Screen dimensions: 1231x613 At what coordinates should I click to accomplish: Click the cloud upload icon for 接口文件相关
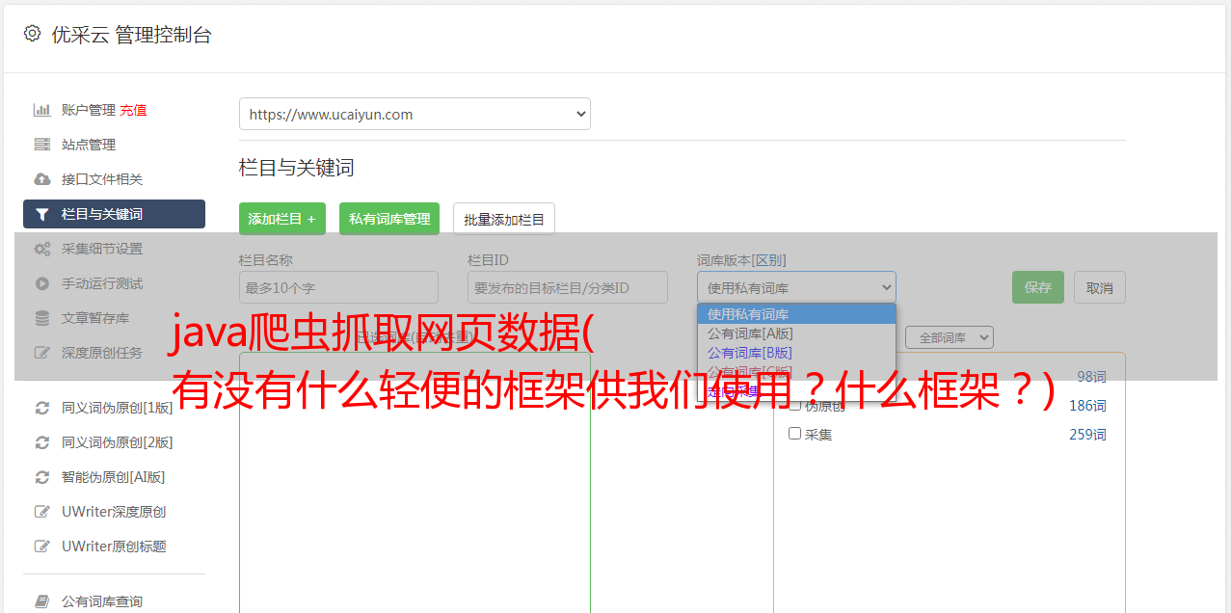click(x=41, y=179)
